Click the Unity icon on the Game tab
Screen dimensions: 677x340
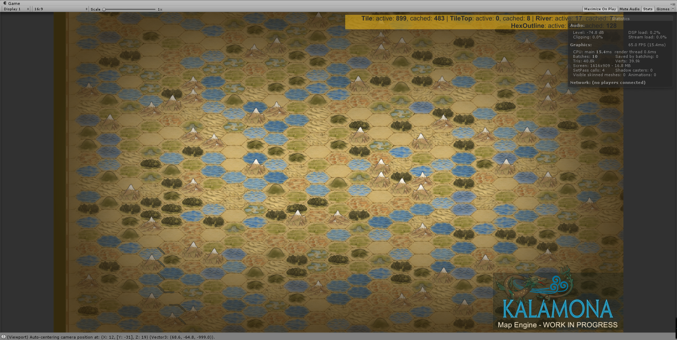pyautogui.click(x=5, y=3)
